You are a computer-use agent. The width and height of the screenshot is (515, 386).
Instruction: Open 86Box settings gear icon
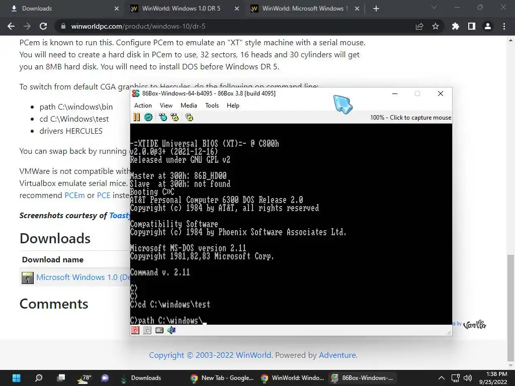pyautogui.click(x=189, y=117)
